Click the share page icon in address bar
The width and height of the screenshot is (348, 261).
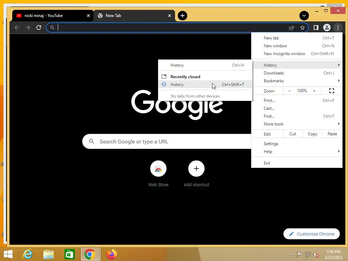click(291, 28)
